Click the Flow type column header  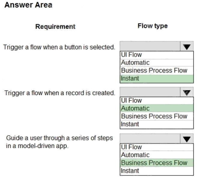[153, 26]
